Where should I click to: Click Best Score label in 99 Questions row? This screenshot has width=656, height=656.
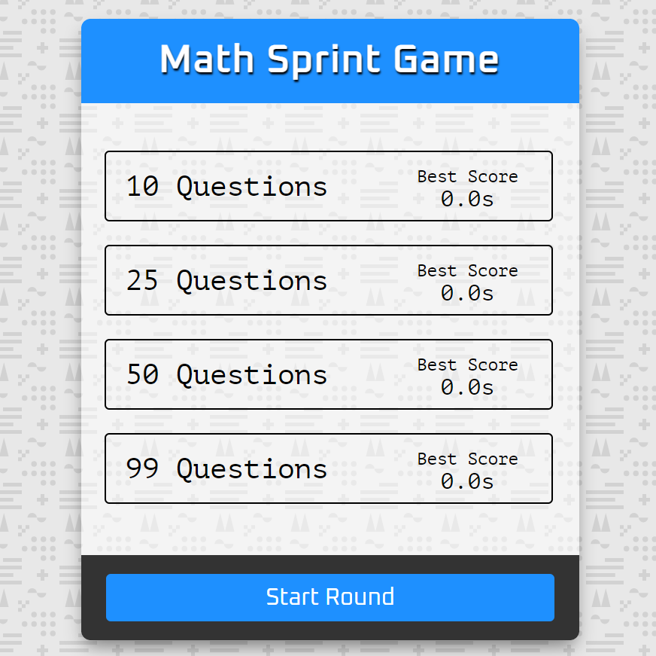click(467, 459)
